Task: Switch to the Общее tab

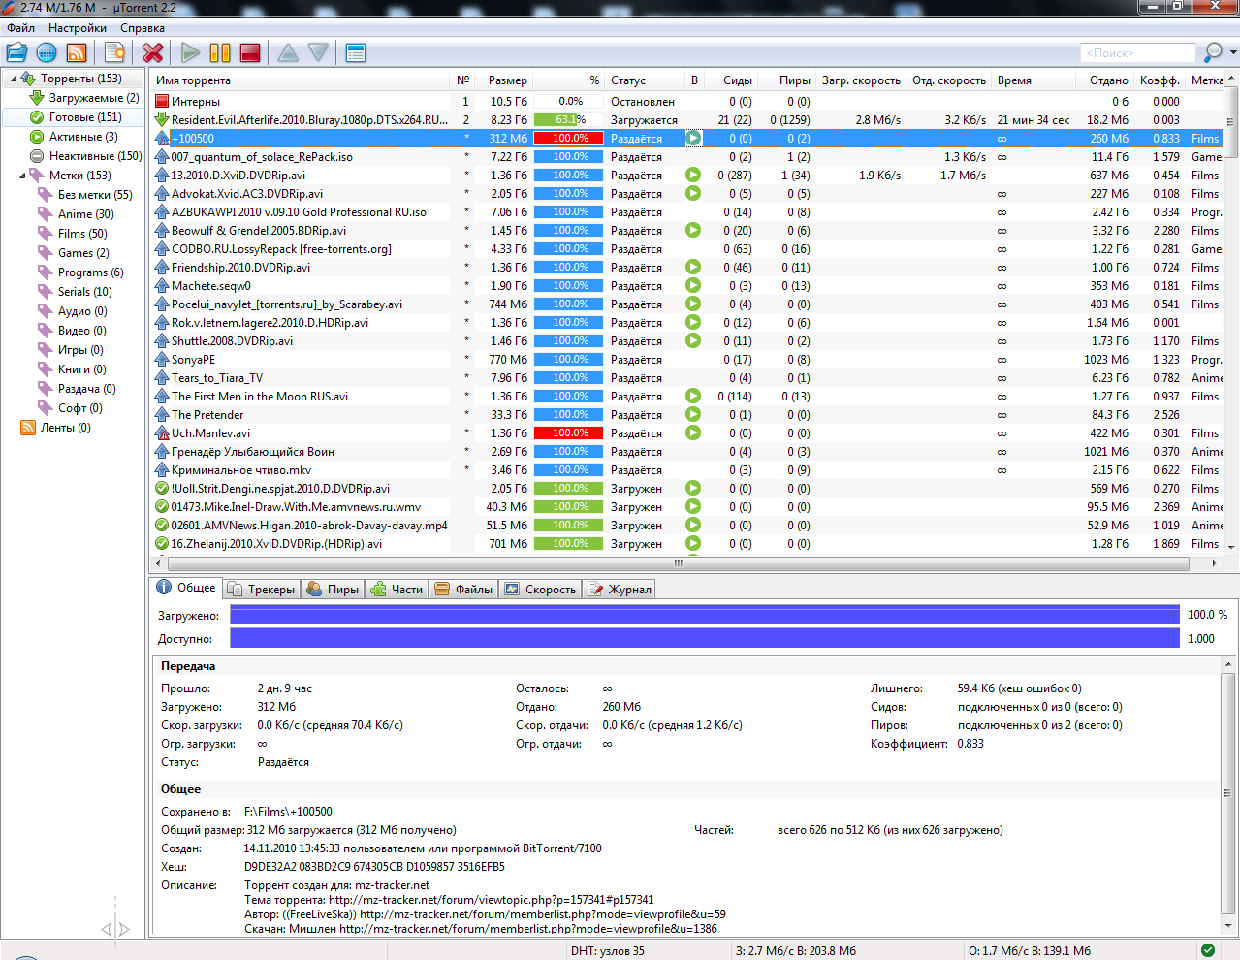Action: (186, 588)
